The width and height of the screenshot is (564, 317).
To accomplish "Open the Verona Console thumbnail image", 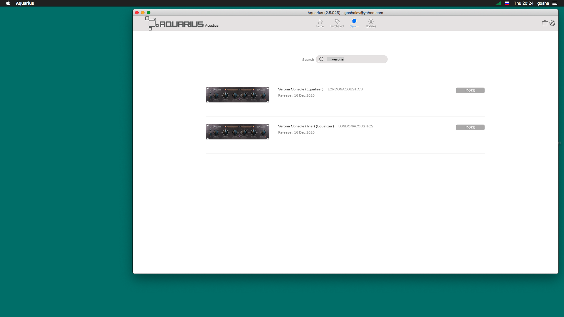I will pos(237,95).
